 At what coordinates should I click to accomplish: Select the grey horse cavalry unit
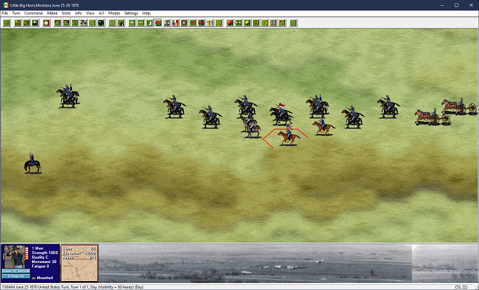click(x=251, y=126)
